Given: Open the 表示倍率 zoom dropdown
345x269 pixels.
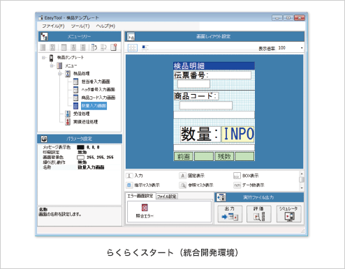Looking at the screenshot, I should coord(302,48).
